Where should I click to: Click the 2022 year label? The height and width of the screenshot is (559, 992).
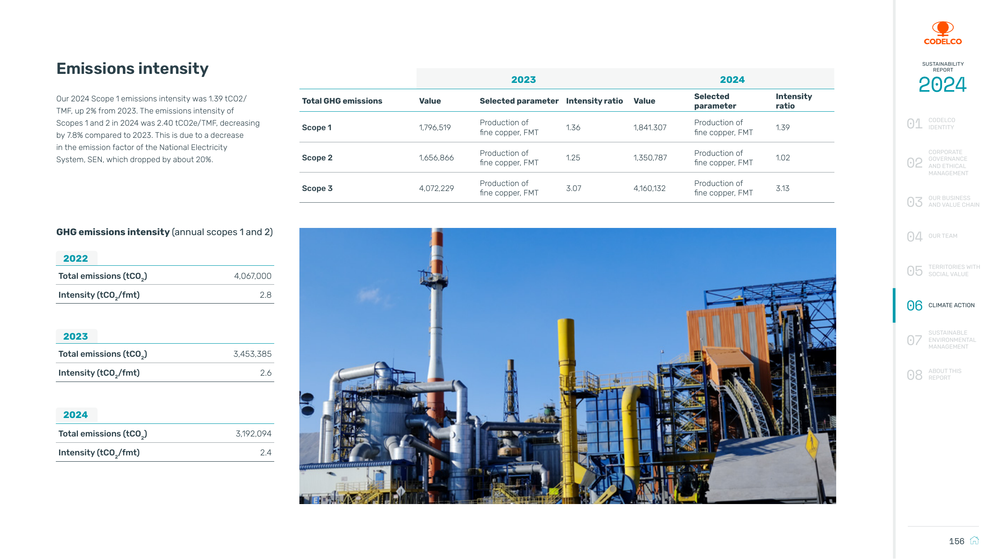[75, 259]
